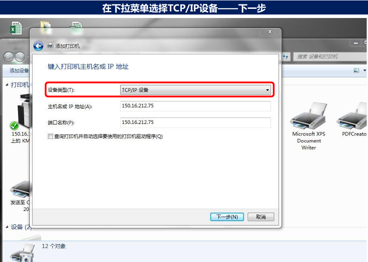
Task: Click the 下一步(N) button
Action: pyautogui.click(x=227, y=217)
